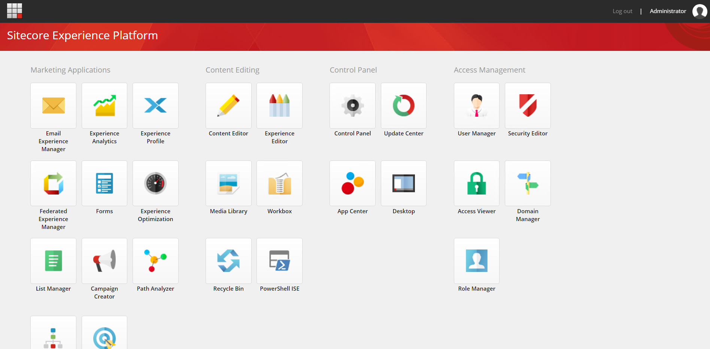Click the Administrator avatar picture
The height and width of the screenshot is (349, 710).
point(700,11)
